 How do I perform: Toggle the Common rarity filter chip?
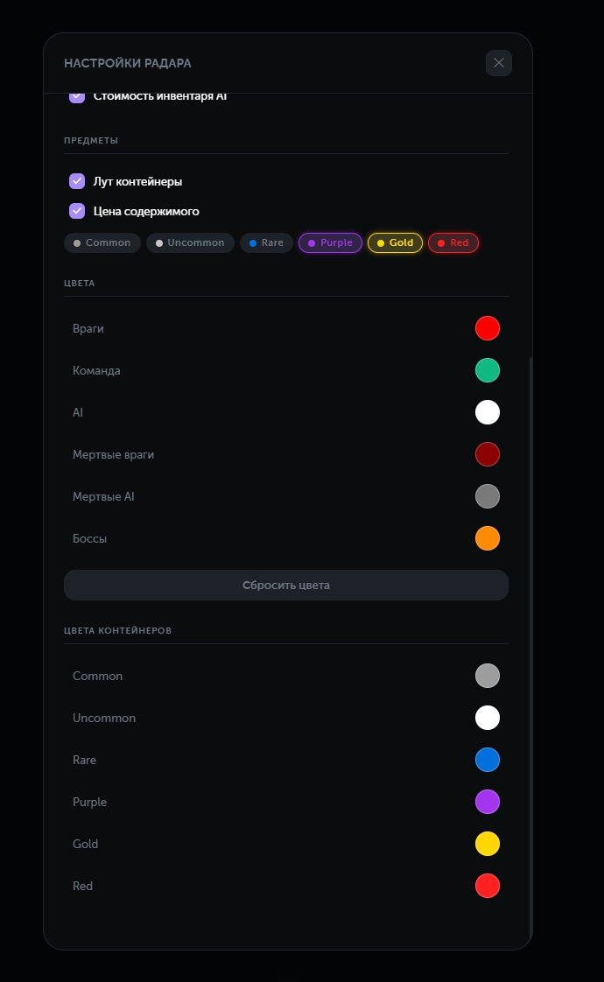(102, 242)
